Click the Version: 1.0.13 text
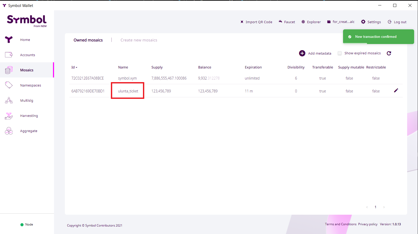The height and width of the screenshot is (234, 418). 390,224
